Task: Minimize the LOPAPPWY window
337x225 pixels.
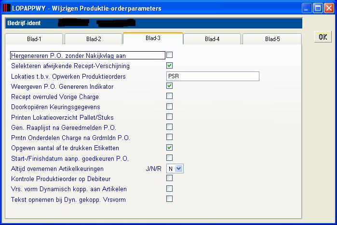Action: pyautogui.click(x=307, y=8)
